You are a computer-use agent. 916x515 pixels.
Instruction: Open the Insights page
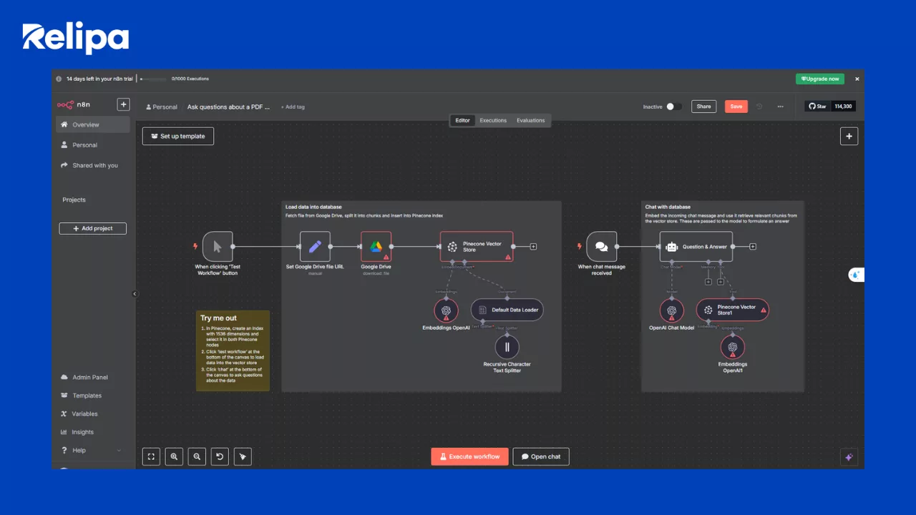pos(93,432)
